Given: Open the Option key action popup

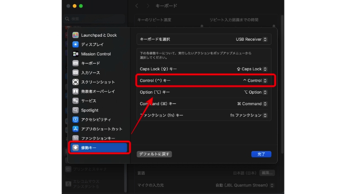Looking at the screenshot, I should [x=255, y=92].
